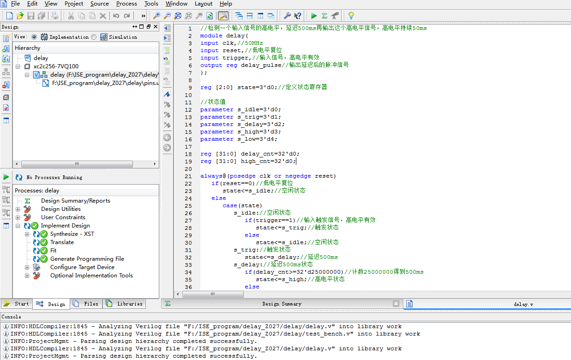
Task: Cut selected text with scissors icon
Action: (x=72, y=15)
